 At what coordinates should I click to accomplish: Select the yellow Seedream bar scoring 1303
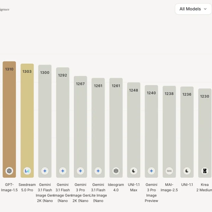coord(27,120)
